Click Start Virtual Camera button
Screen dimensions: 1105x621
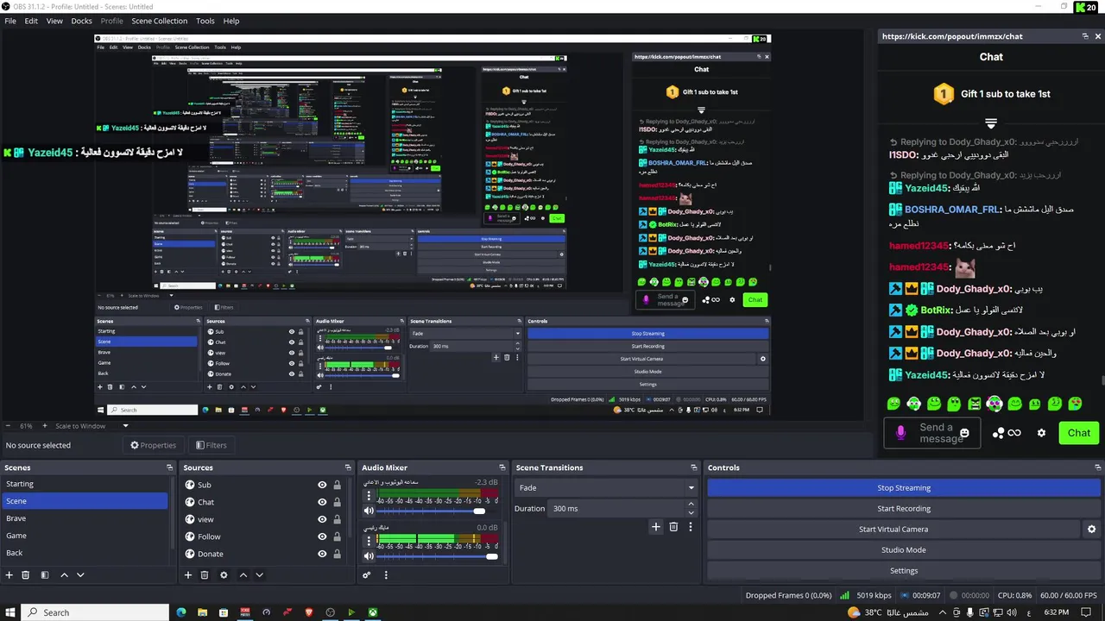tap(893, 530)
